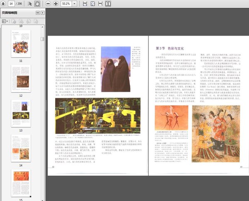249x201 pixels.
Task: Click the page number input field
Action: click(11, 4)
